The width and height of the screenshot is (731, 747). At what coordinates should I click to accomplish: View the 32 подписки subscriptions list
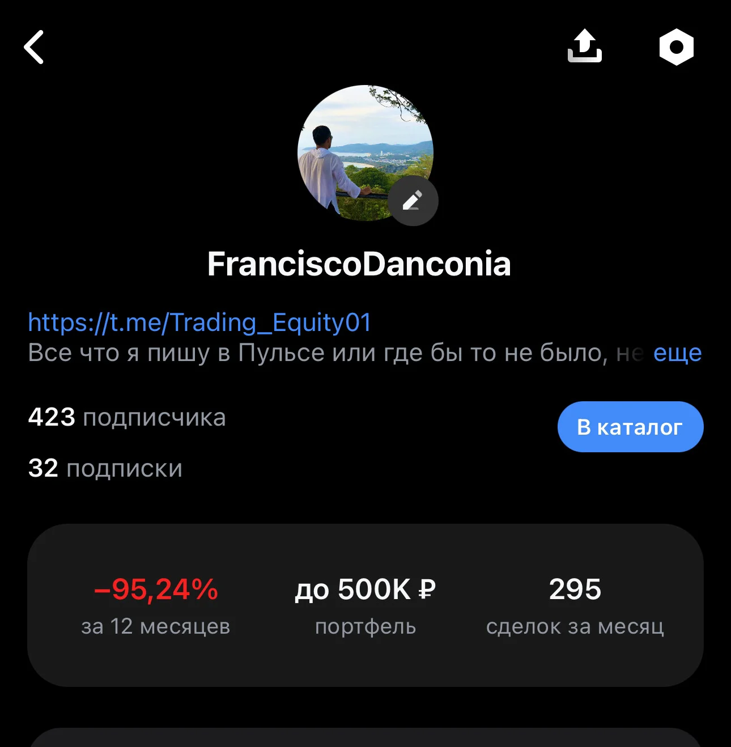pos(105,468)
